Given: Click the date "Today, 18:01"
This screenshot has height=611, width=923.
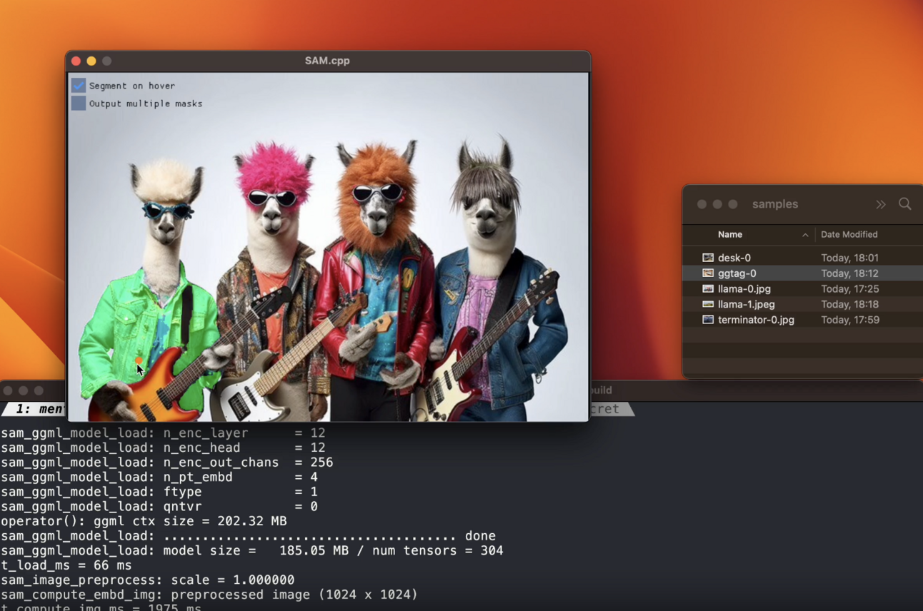Looking at the screenshot, I should tap(850, 258).
